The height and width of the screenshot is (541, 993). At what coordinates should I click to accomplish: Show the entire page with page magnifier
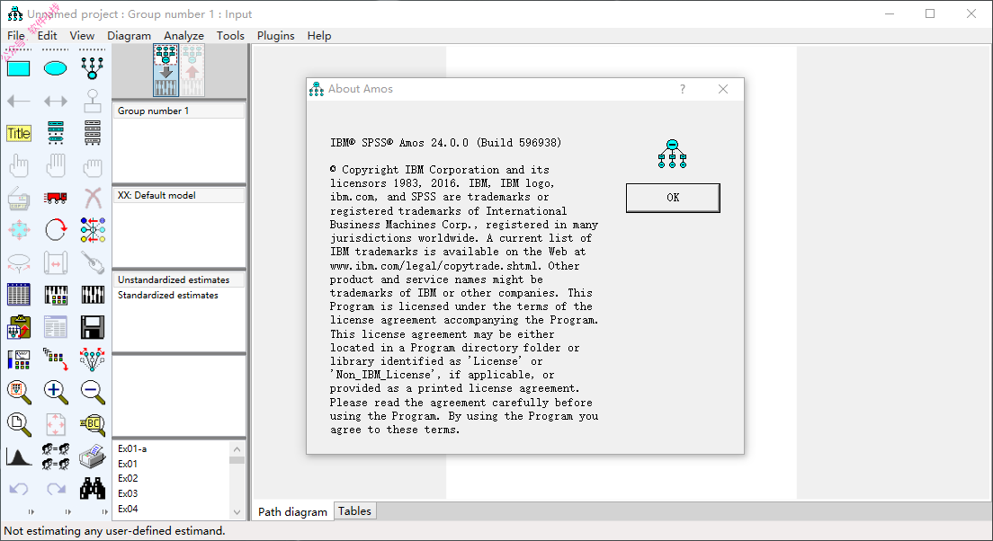point(18,424)
